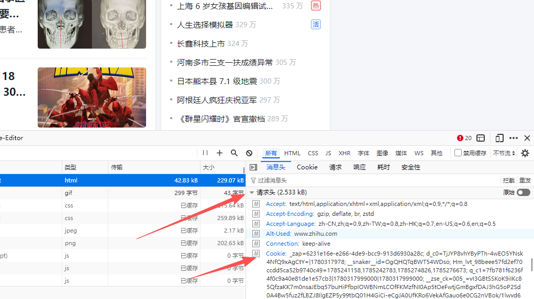Click the doc icon beside Accept header
This screenshot has width=534, height=299.
coord(256,204)
